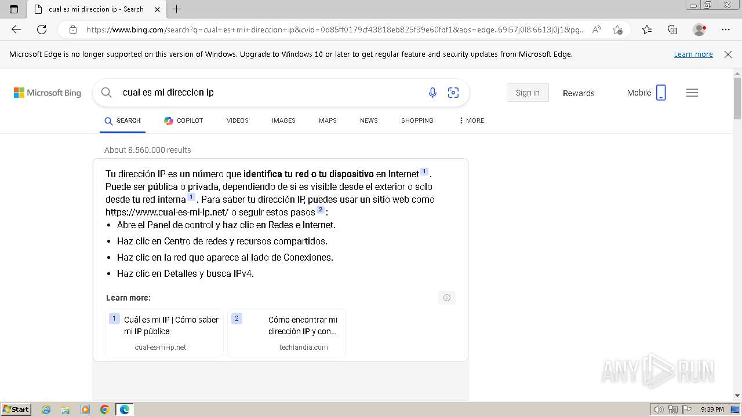Open 'Cómo encontrar mi dirección IP' source card
The height and width of the screenshot is (417, 742).
click(x=286, y=333)
